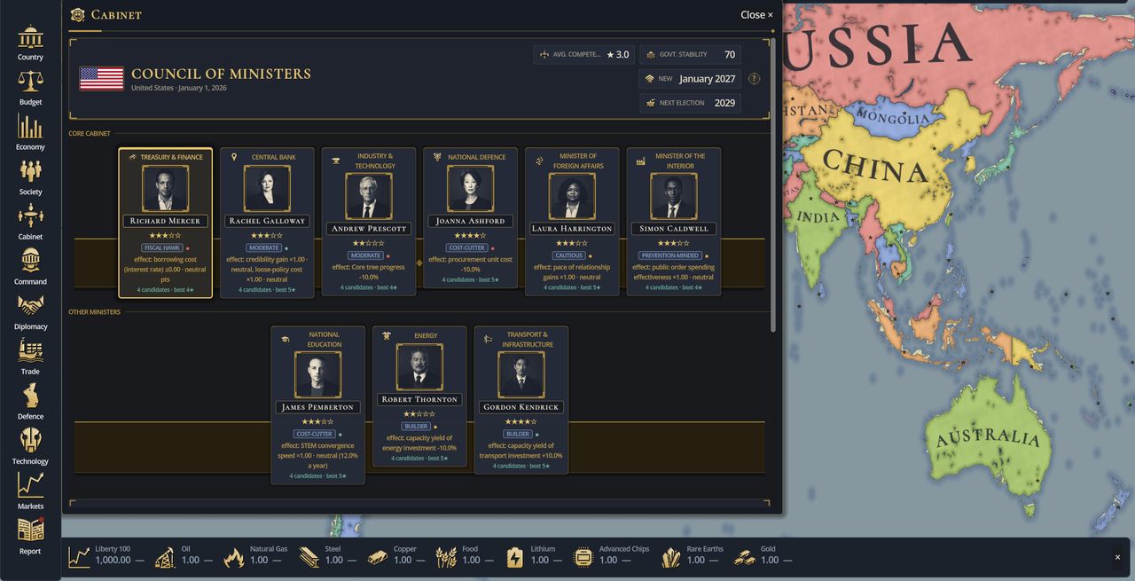The width and height of the screenshot is (1135, 581).
Task: Open the Technology sidebar icon
Action: click(30, 441)
